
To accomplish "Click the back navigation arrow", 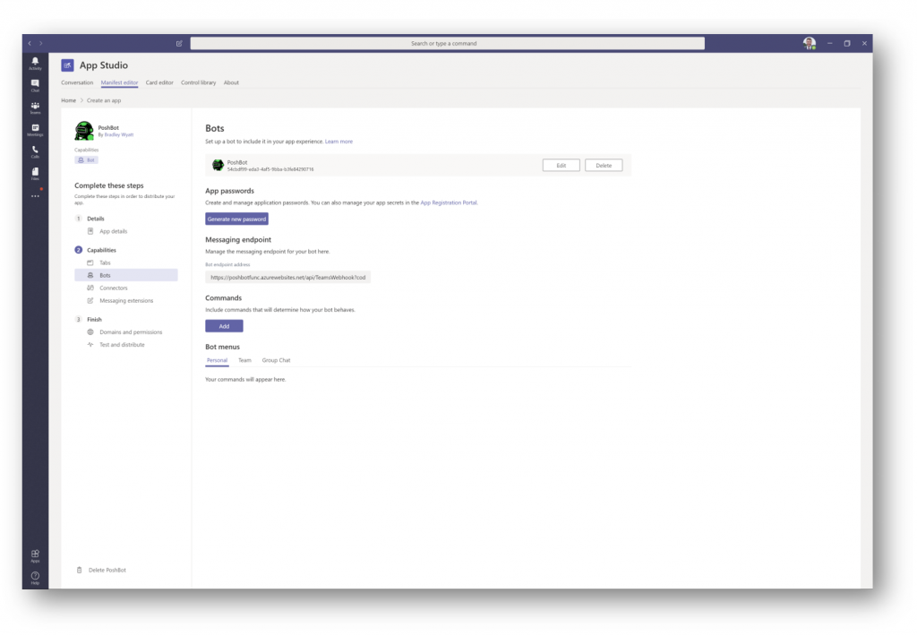I will point(30,43).
